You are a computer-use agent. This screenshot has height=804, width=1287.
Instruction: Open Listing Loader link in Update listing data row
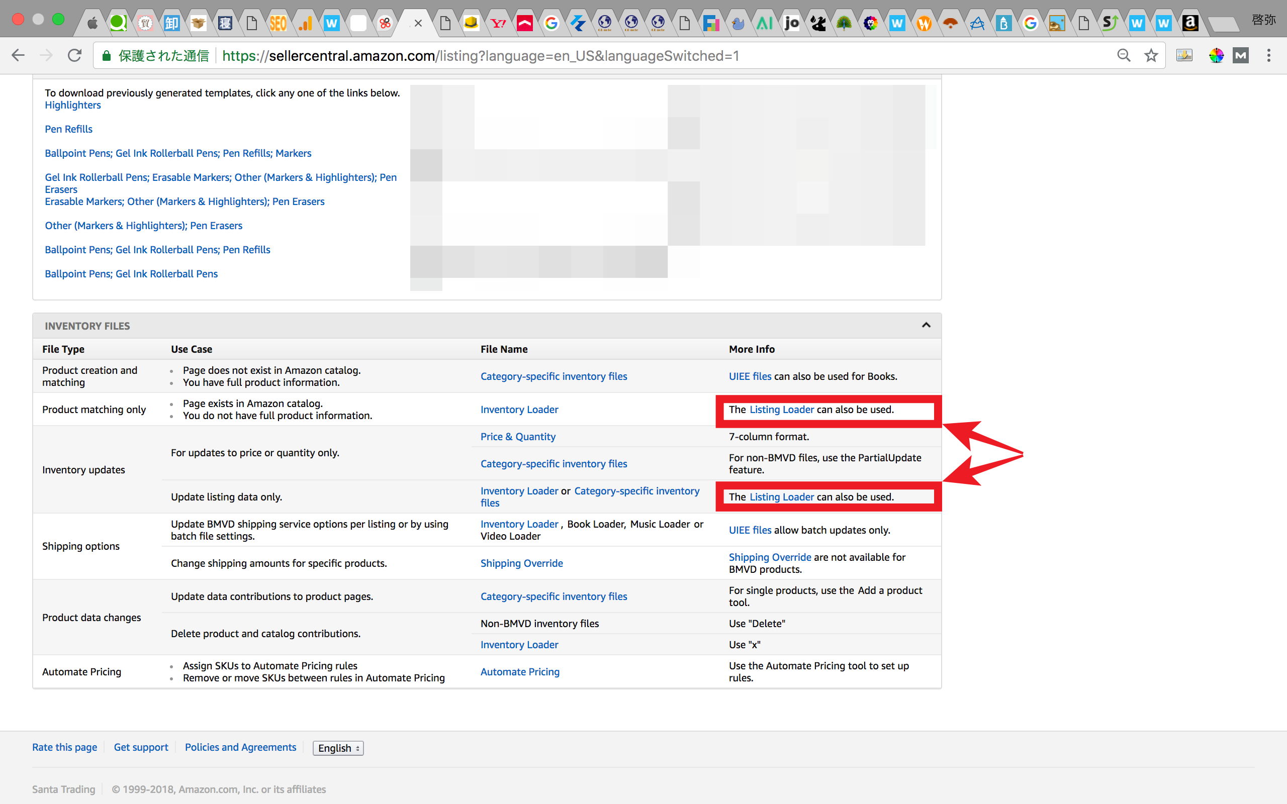(781, 496)
